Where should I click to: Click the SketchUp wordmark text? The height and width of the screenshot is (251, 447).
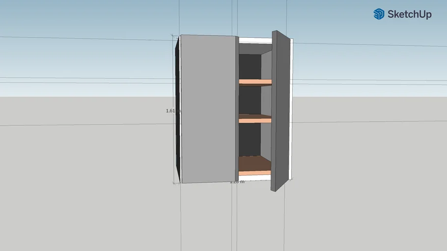[409, 15]
